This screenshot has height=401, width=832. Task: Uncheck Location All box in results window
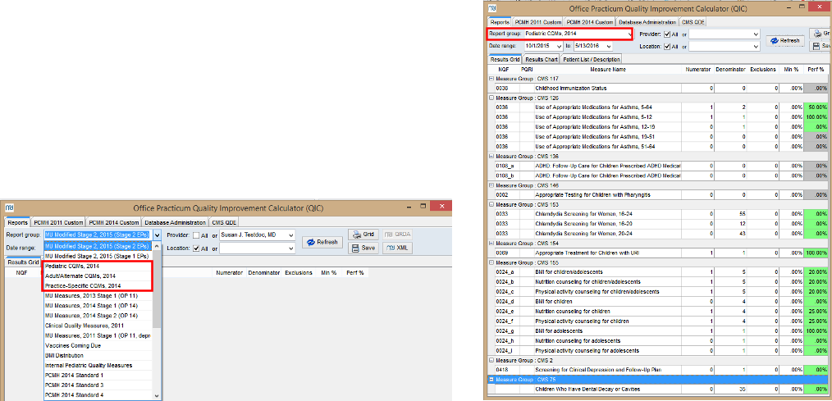tap(667, 47)
